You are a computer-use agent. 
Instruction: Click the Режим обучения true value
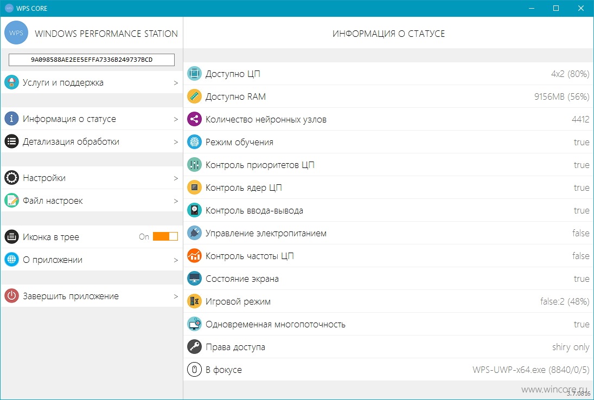582,142
